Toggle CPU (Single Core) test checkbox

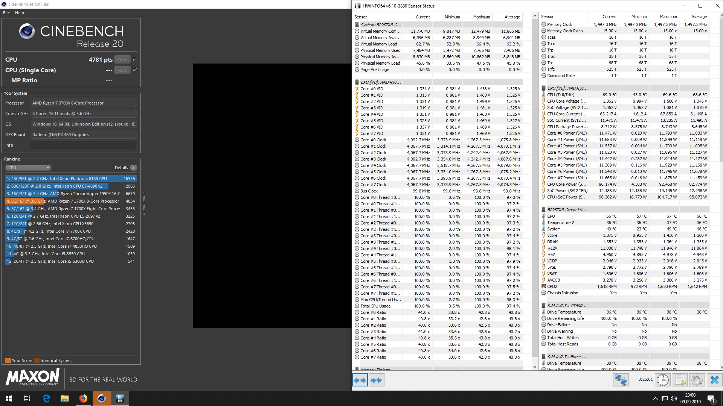[x=135, y=70]
